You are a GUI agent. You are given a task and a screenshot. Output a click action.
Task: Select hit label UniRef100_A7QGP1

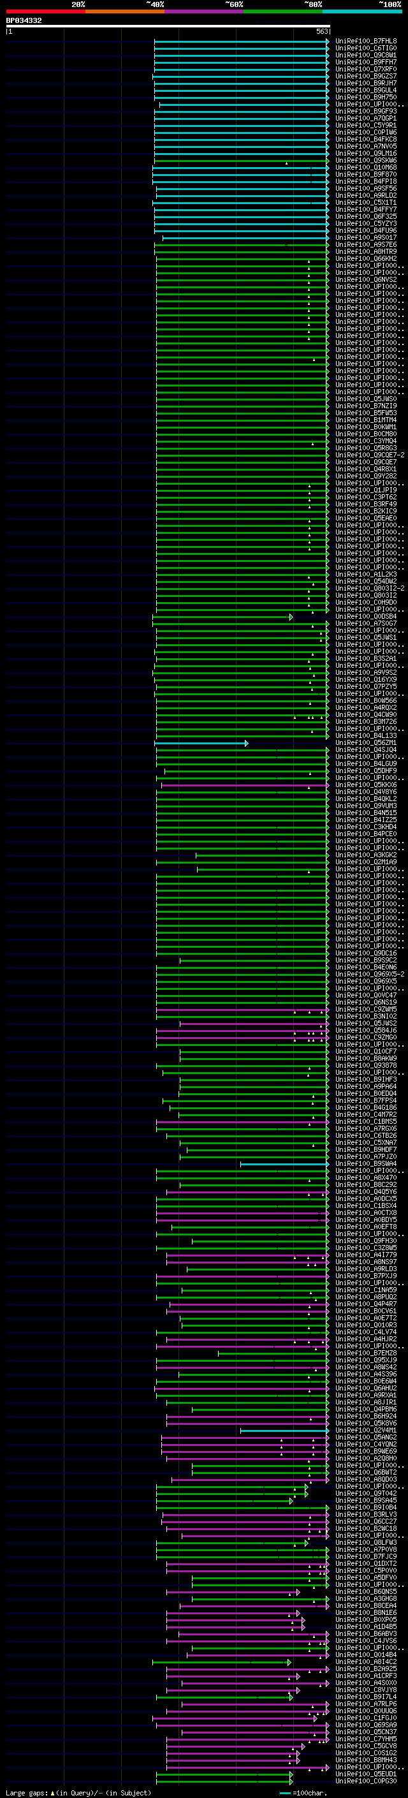click(366, 119)
